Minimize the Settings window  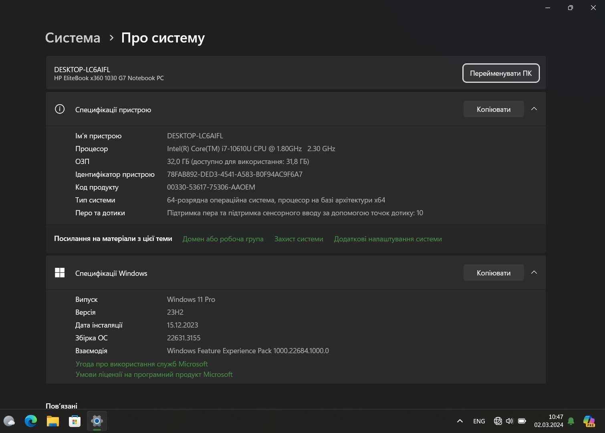pyautogui.click(x=548, y=8)
